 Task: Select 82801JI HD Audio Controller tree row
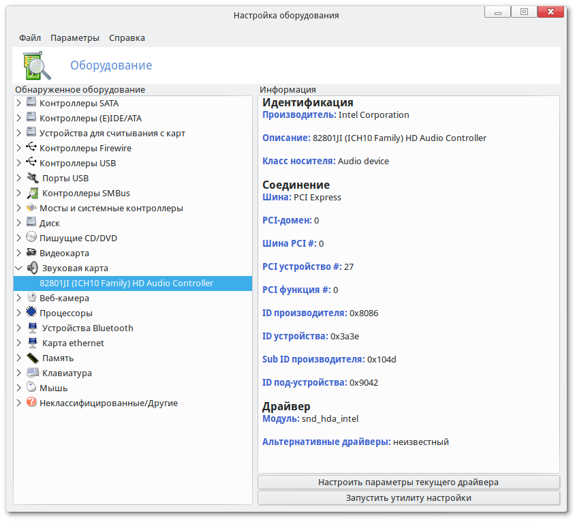(x=133, y=283)
